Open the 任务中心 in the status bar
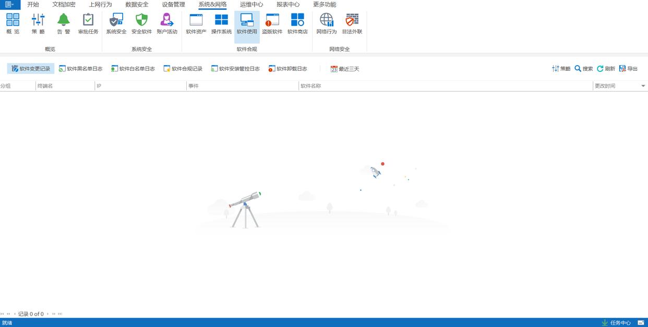 tap(616, 323)
